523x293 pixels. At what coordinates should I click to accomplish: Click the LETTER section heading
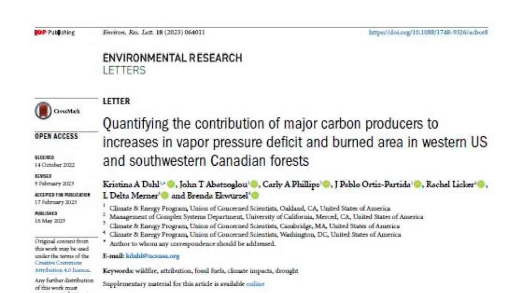pyautogui.click(x=116, y=102)
